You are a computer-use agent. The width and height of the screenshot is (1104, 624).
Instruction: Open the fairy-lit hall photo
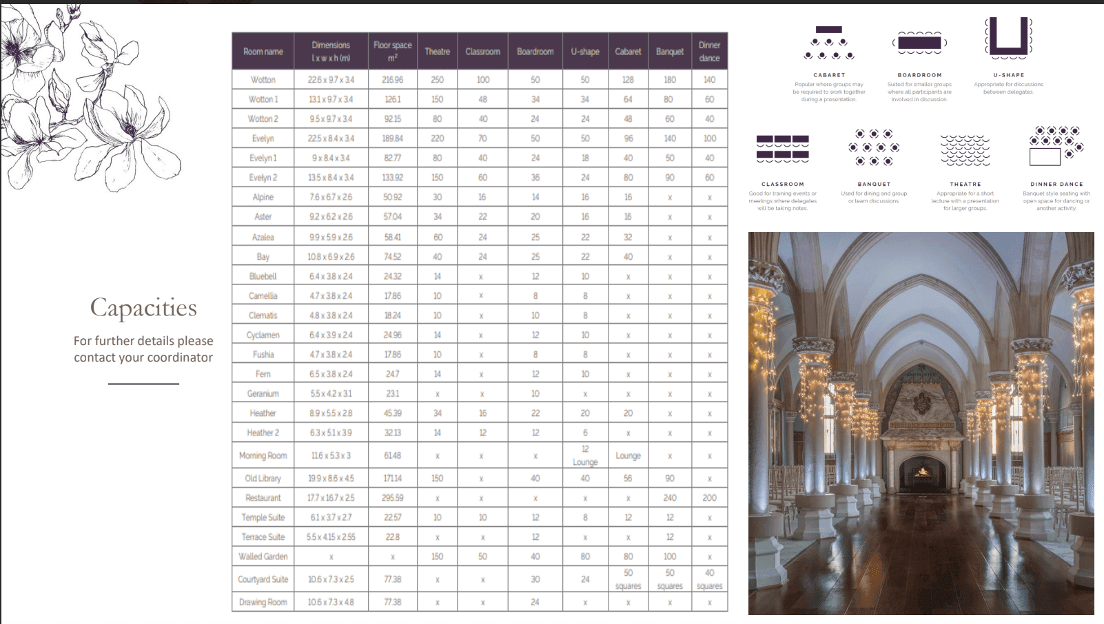pyautogui.click(x=921, y=424)
